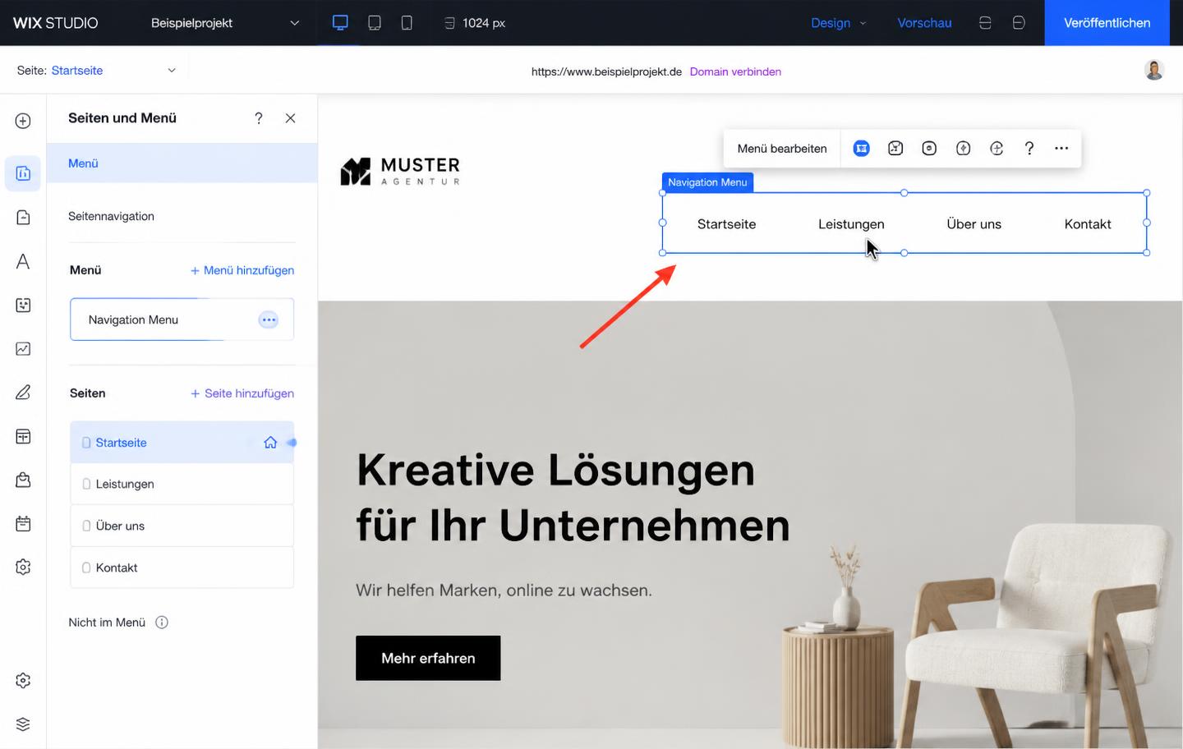Screen dimensions: 1183x749
Task: Open the CMS table icon in sidebar
Action: pyautogui.click(x=23, y=436)
